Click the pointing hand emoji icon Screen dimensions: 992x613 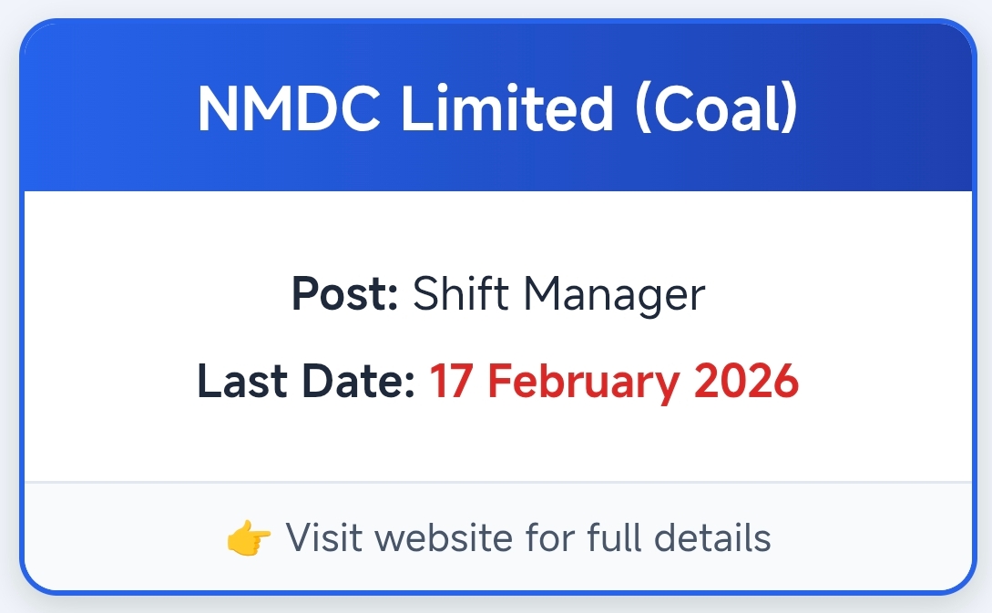[249, 539]
